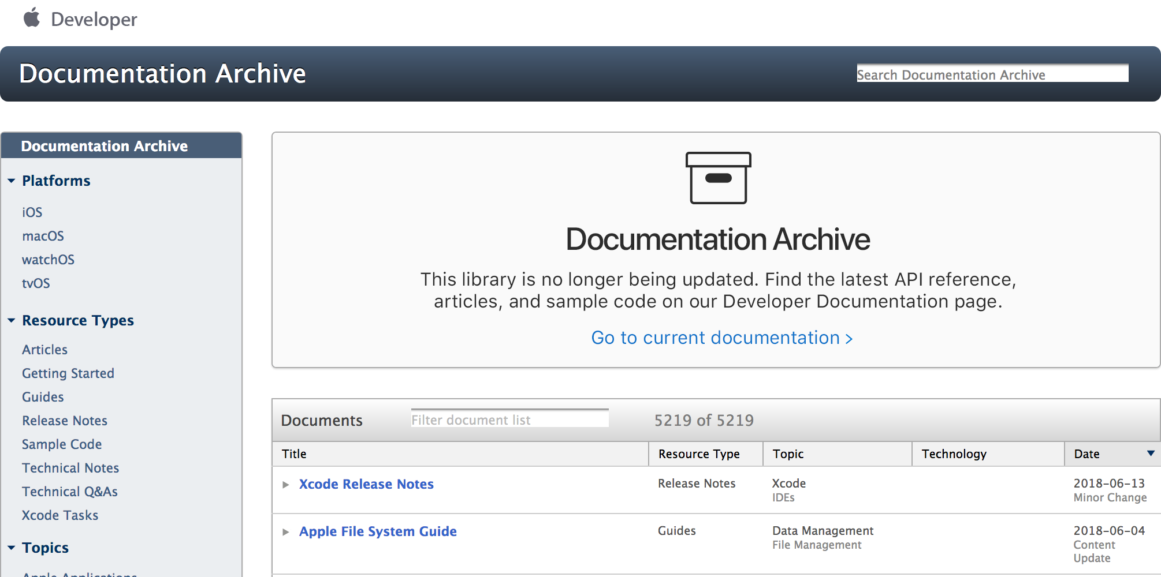Click 'Release Notes' cell in Xcode row

[x=697, y=484]
